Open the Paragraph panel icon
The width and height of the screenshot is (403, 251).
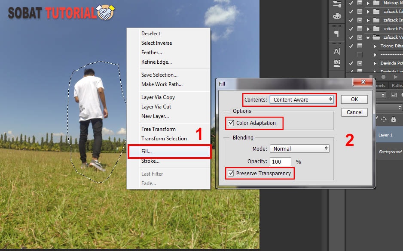pyautogui.click(x=337, y=34)
